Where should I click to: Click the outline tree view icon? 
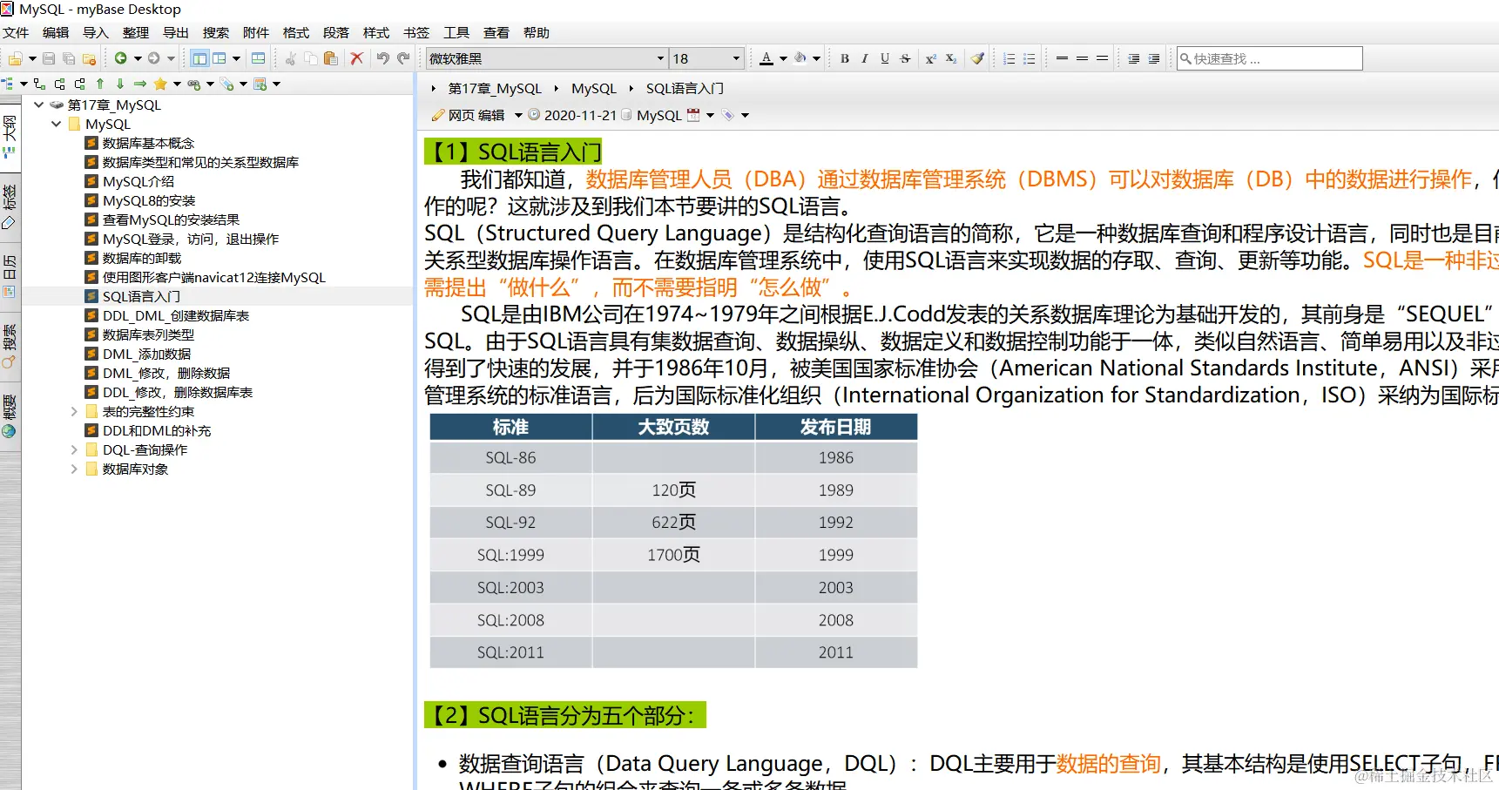[x=8, y=84]
